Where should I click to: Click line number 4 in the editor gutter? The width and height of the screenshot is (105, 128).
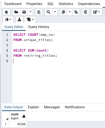7,50
